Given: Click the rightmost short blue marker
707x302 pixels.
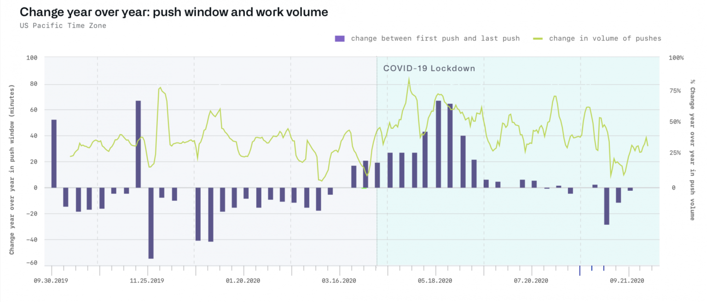Looking at the screenshot, I should (604, 268).
